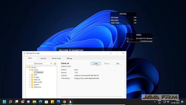Click the RAM Usage row in System skin
Viewport: 186px width, 105px height.
124,20
